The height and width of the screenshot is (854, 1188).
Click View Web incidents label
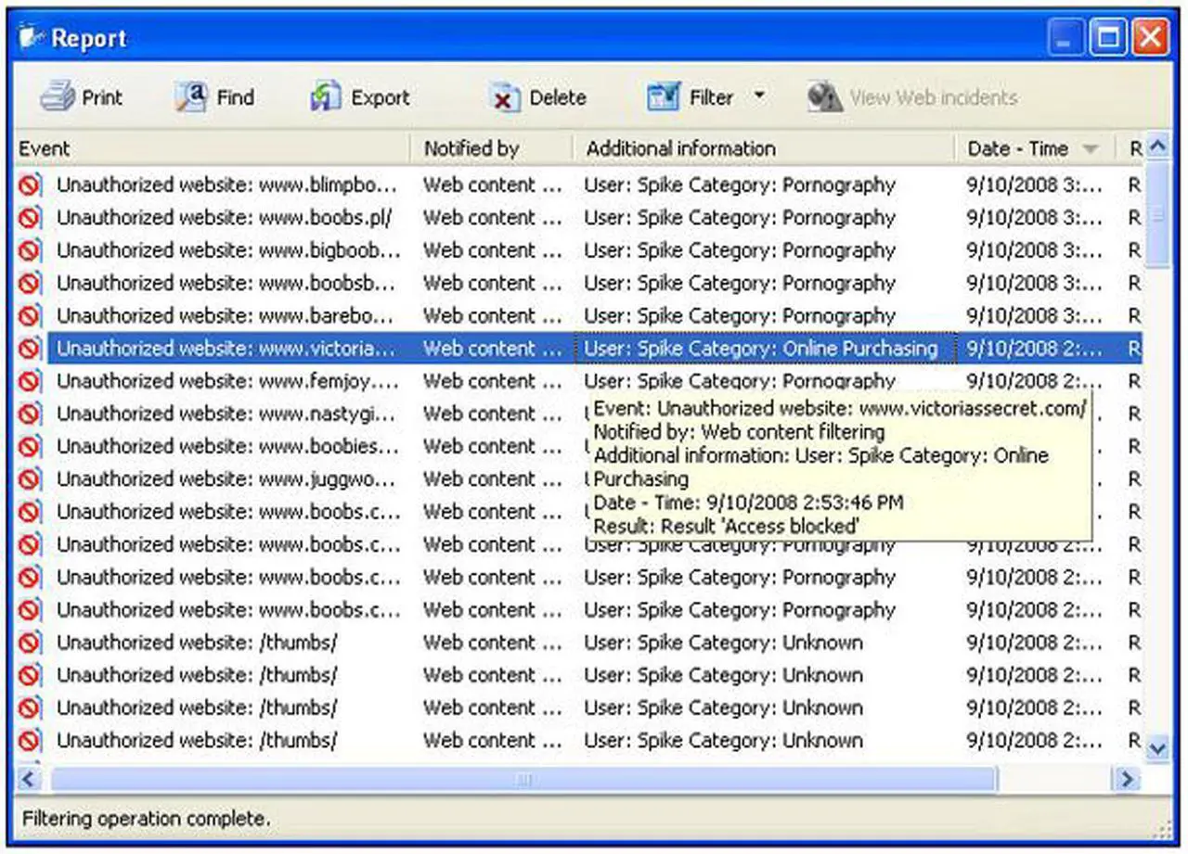coord(934,97)
